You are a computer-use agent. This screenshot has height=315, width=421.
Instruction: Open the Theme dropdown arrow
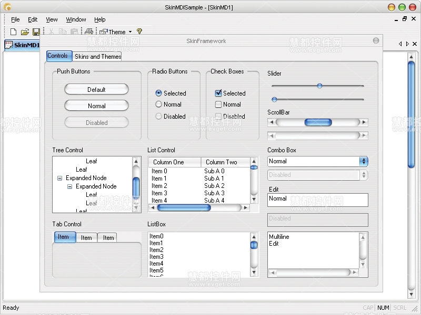[x=130, y=32]
